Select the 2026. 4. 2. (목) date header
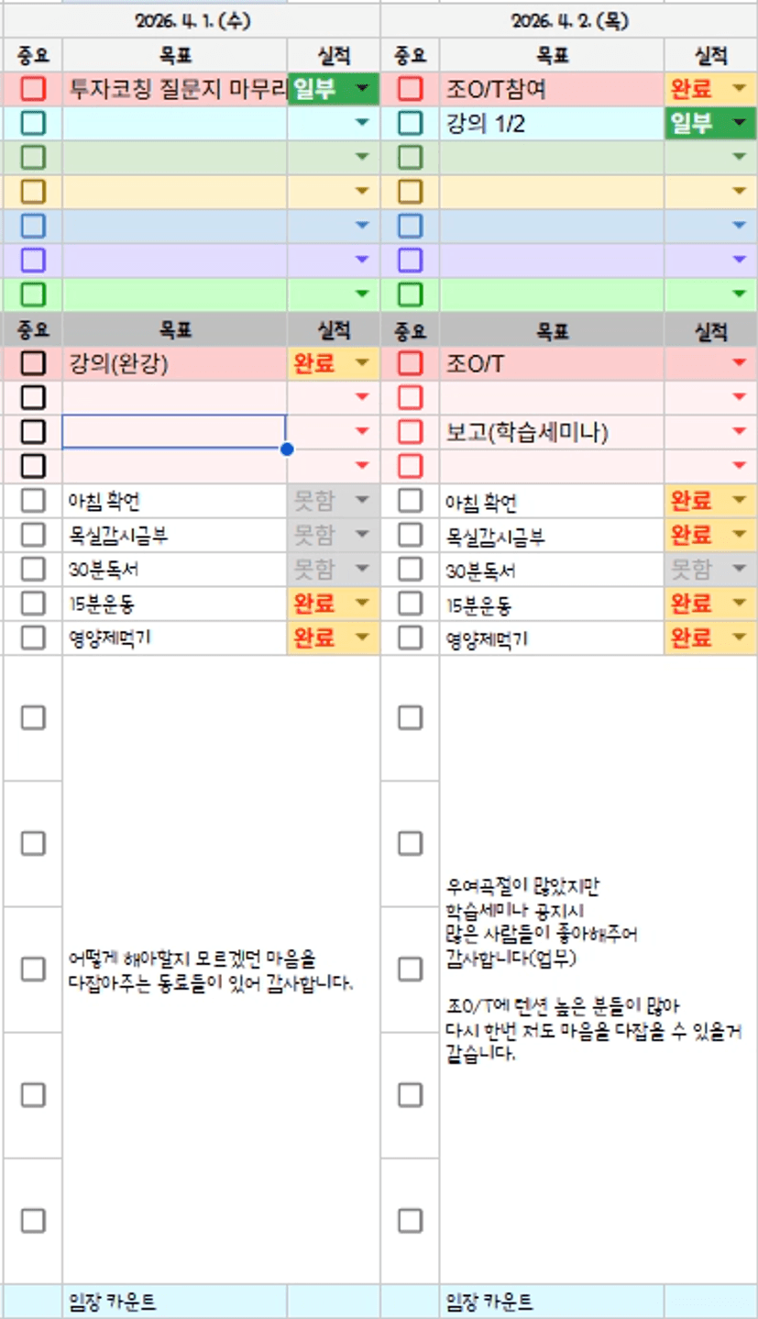The width and height of the screenshot is (758, 1319). click(x=568, y=20)
